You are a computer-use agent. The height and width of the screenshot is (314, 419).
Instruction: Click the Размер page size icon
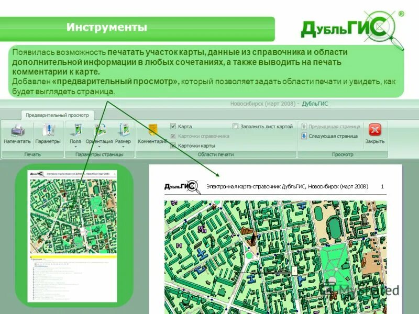pyautogui.click(x=124, y=130)
